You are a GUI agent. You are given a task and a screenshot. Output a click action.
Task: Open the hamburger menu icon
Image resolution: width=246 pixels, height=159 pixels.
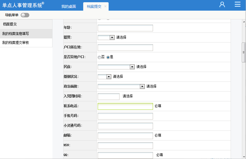[x=238, y=4]
